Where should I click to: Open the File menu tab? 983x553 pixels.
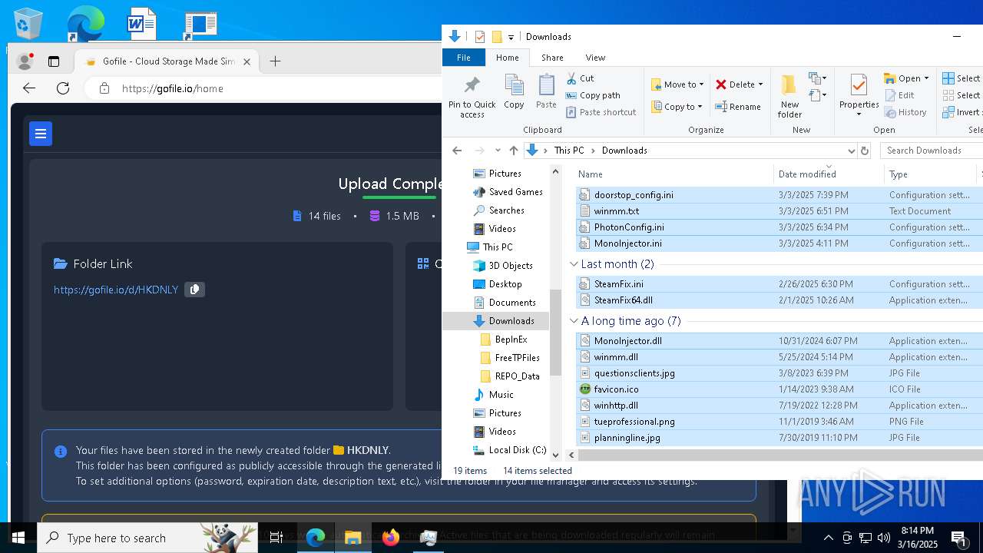click(x=464, y=58)
